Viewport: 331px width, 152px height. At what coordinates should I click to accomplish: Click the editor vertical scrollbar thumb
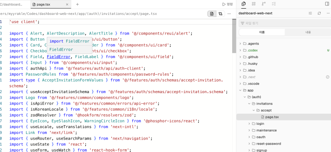(x=234, y=36)
